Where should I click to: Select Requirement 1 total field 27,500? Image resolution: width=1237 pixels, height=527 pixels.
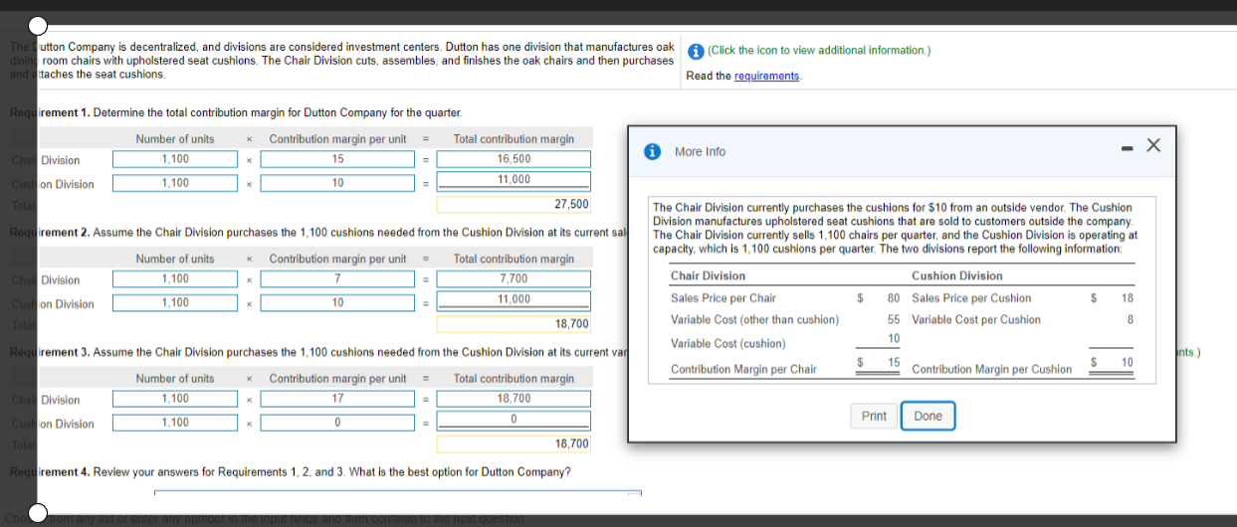click(x=515, y=204)
